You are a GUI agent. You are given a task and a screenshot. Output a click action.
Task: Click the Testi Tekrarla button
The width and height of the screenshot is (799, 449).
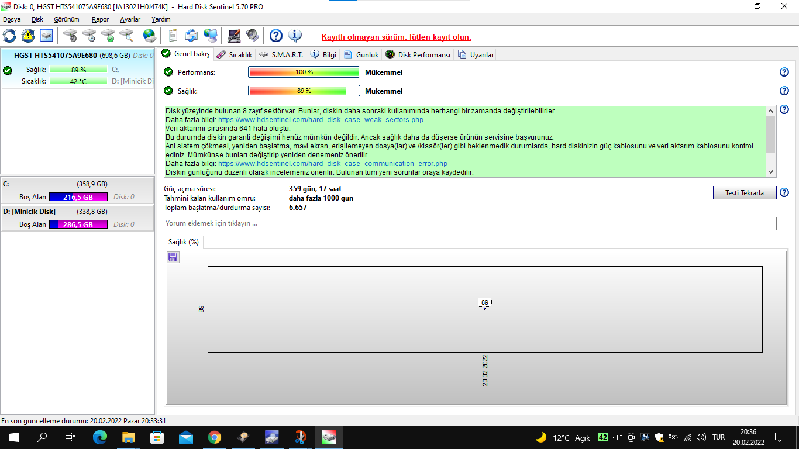click(745, 192)
